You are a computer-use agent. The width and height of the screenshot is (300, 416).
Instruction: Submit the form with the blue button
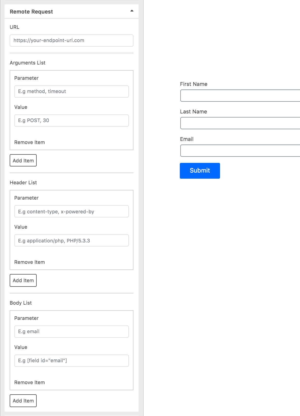(x=200, y=171)
